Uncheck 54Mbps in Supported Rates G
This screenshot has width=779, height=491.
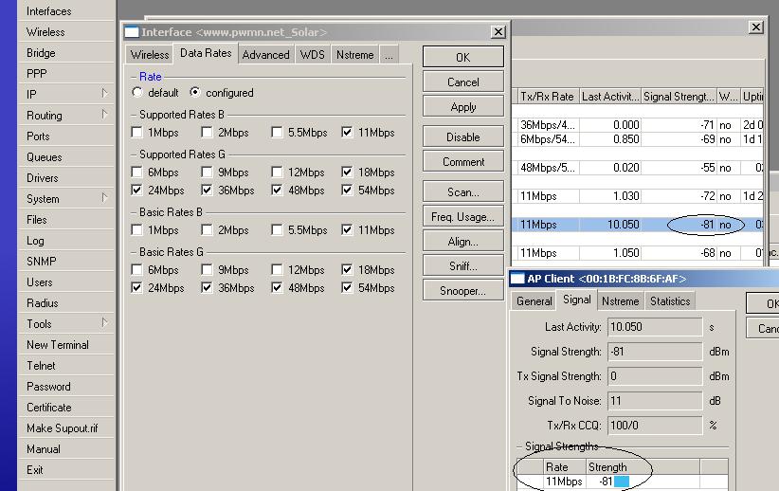(347, 191)
